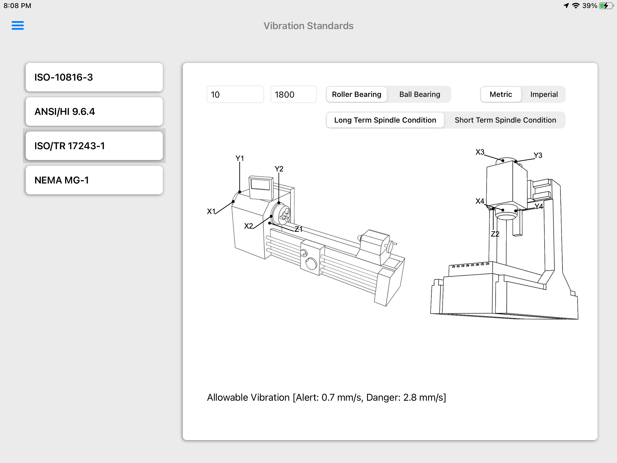617x463 pixels.
Task: Switch to Ball Bearing type
Action: tap(419, 94)
